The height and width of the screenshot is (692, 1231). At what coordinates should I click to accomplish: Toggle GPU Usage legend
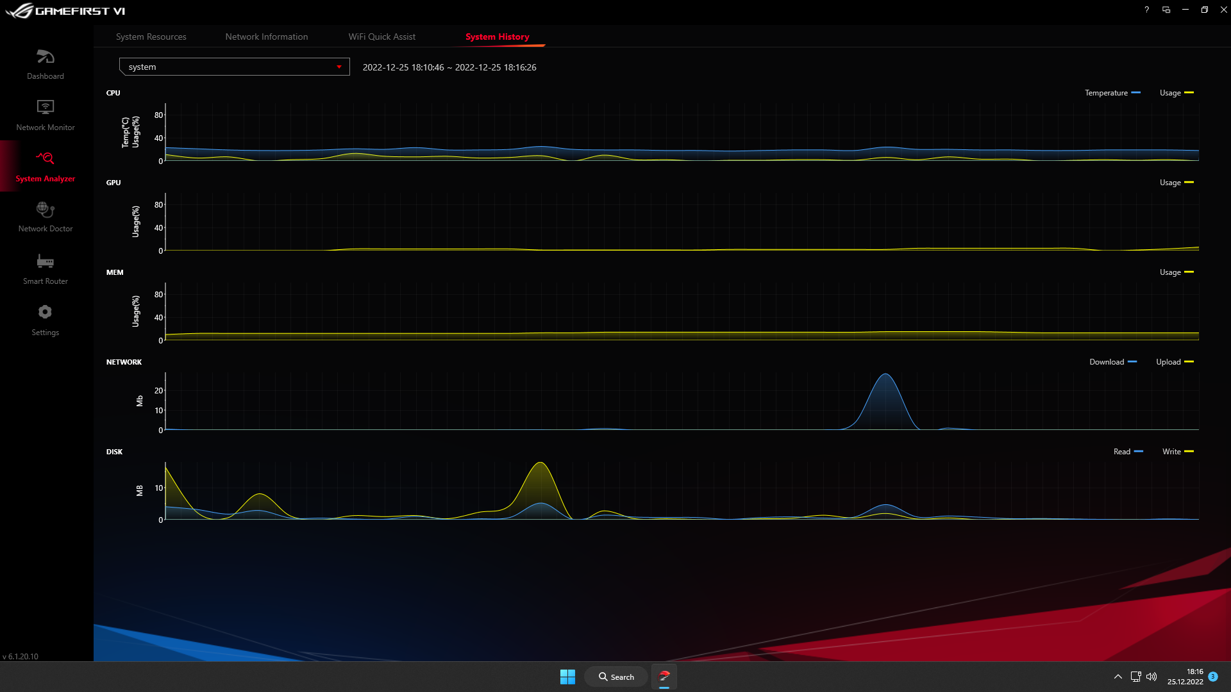point(1177,183)
